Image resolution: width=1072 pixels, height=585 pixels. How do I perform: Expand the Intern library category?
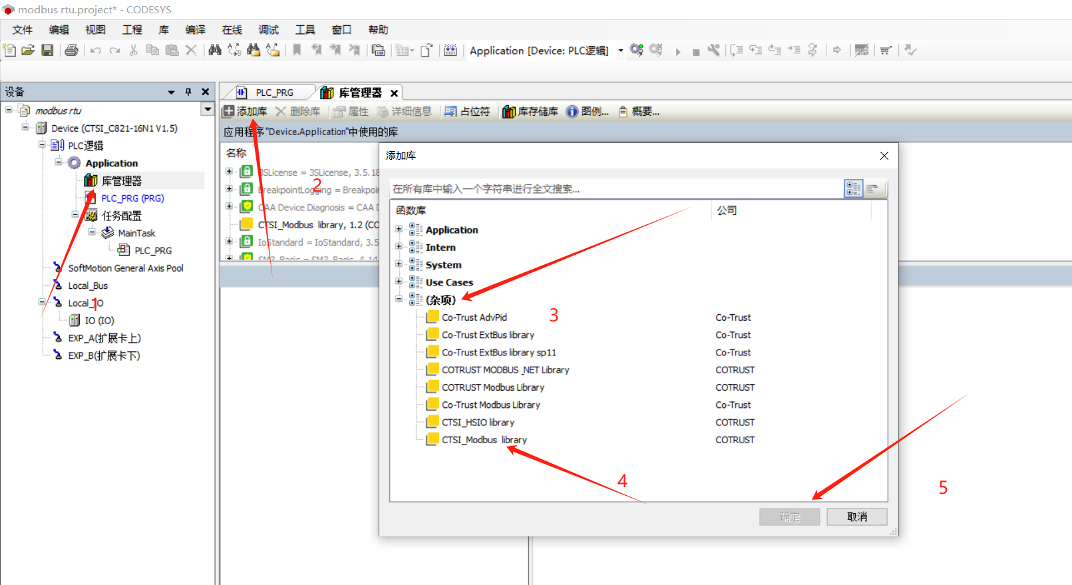[399, 246]
